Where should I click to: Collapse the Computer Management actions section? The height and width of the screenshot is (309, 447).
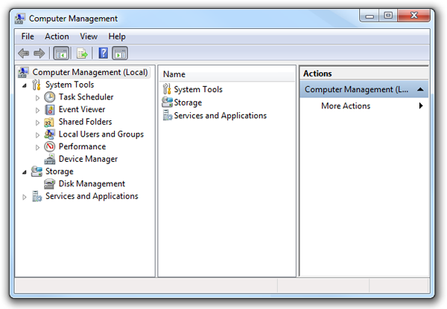(420, 89)
